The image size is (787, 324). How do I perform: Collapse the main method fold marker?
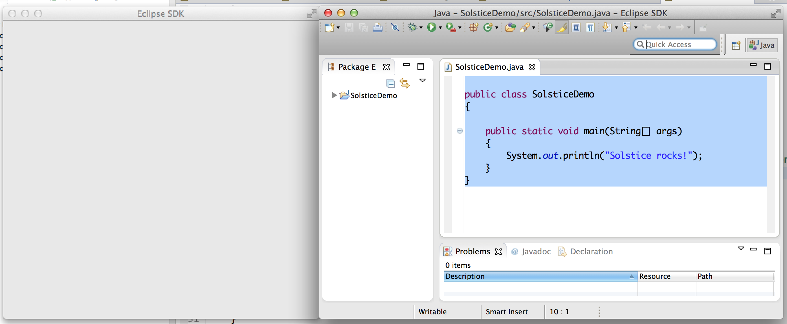(460, 131)
